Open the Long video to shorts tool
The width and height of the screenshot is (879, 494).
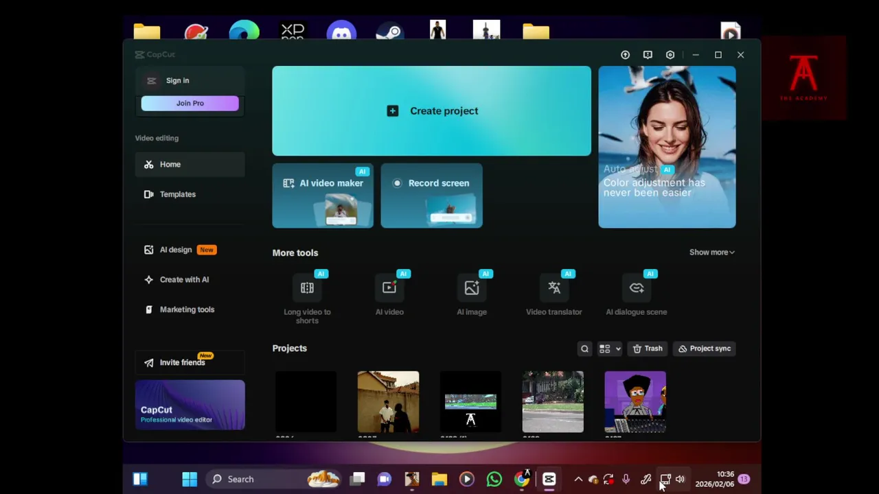tap(307, 299)
